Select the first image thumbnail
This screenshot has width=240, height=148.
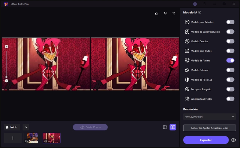click(32, 138)
